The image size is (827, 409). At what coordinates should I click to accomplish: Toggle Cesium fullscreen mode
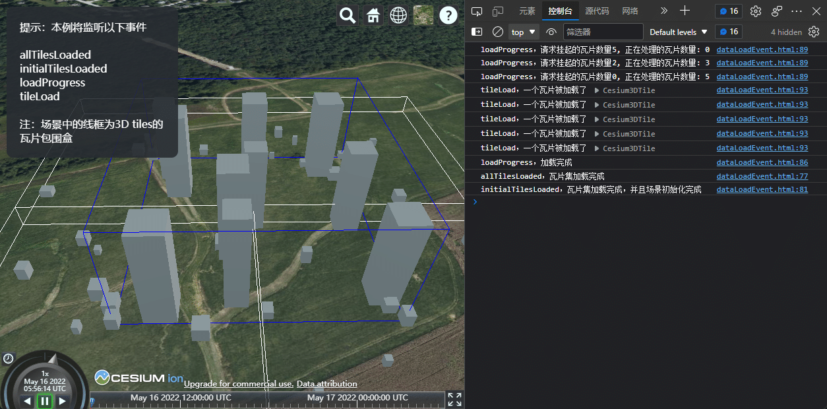point(454,399)
